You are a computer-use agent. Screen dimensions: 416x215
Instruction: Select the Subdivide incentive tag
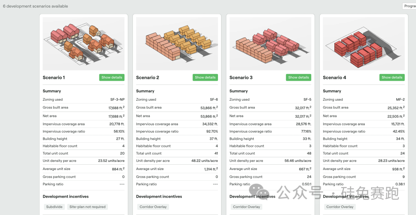click(54, 207)
